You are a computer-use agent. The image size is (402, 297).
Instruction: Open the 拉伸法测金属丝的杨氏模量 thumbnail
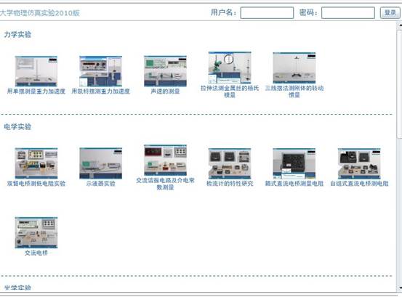pos(230,68)
